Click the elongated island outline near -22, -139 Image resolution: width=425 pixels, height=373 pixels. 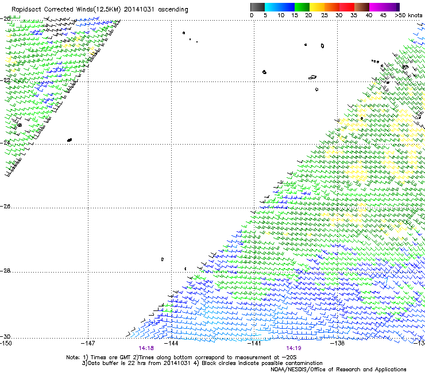pyautogui.click(x=312, y=77)
